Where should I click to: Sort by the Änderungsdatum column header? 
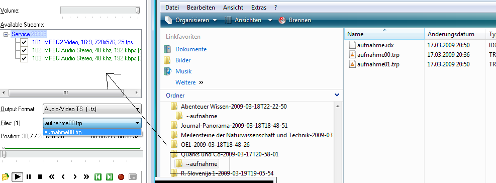(x=455, y=34)
